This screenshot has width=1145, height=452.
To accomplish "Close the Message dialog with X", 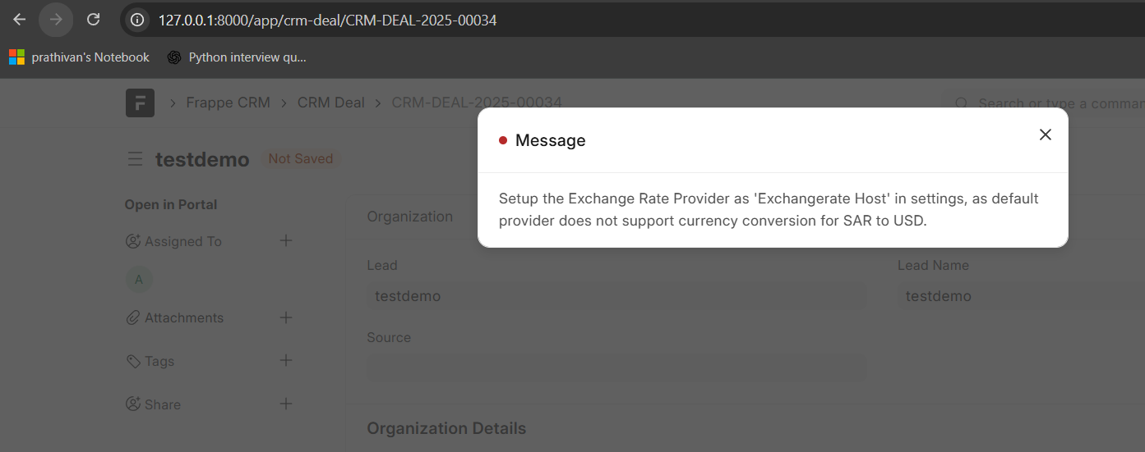I will (x=1045, y=135).
